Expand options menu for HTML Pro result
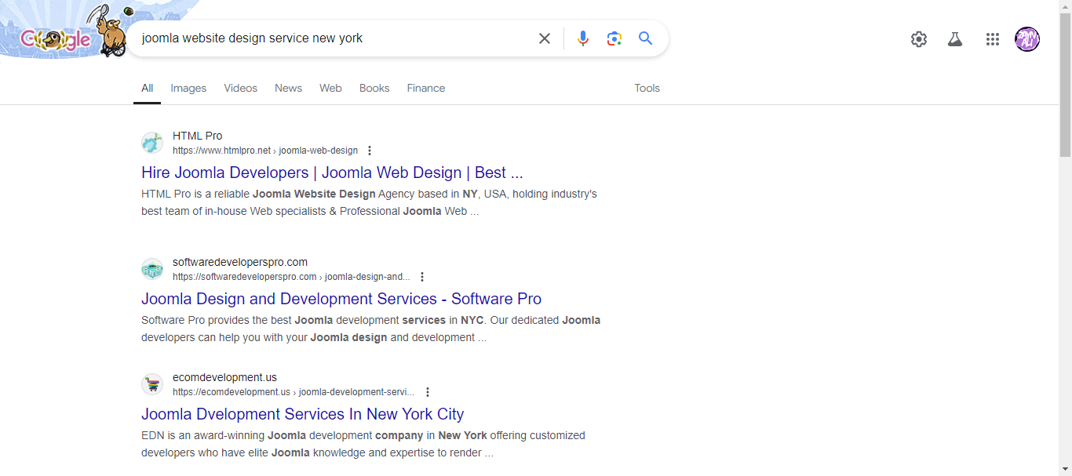The width and height of the screenshot is (1072, 476). 370,151
